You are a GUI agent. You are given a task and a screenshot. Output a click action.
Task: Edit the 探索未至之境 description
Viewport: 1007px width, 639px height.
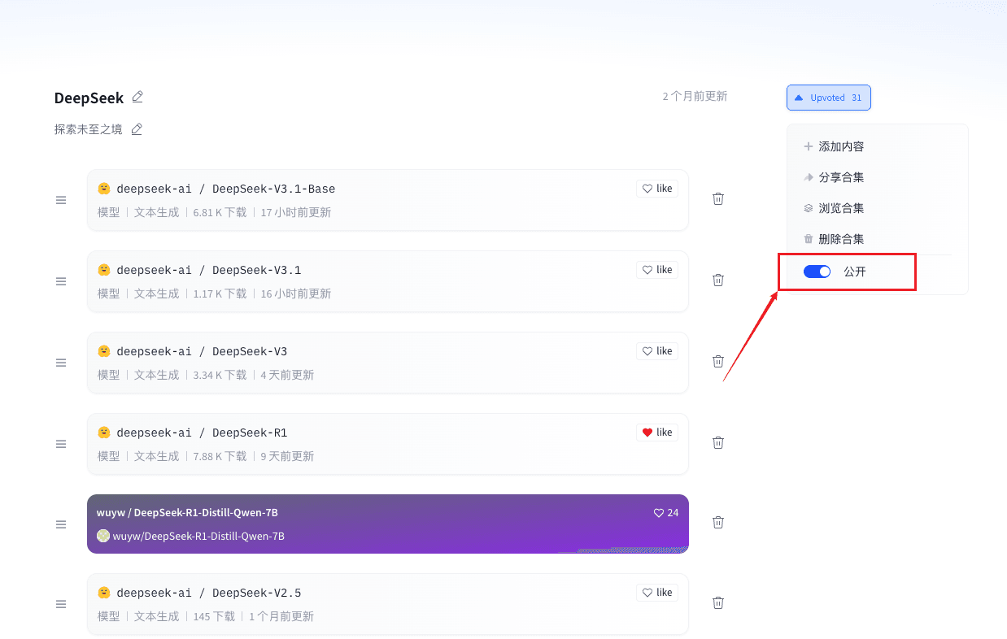click(x=137, y=129)
